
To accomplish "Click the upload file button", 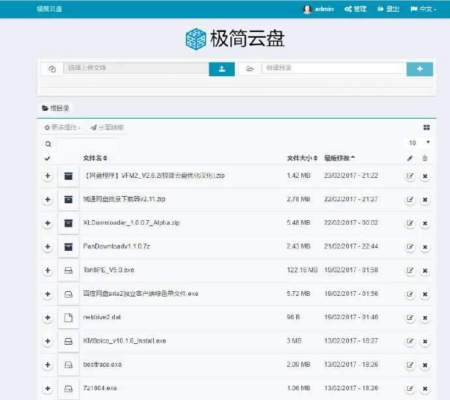I will coord(222,69).
